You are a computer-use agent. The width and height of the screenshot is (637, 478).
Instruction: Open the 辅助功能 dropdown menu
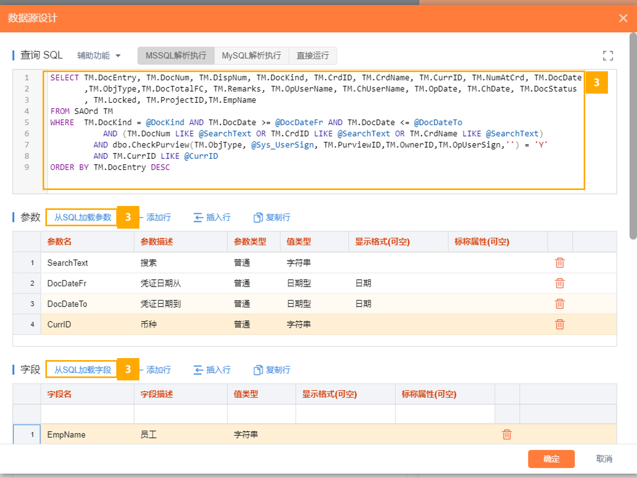point(99,56)
